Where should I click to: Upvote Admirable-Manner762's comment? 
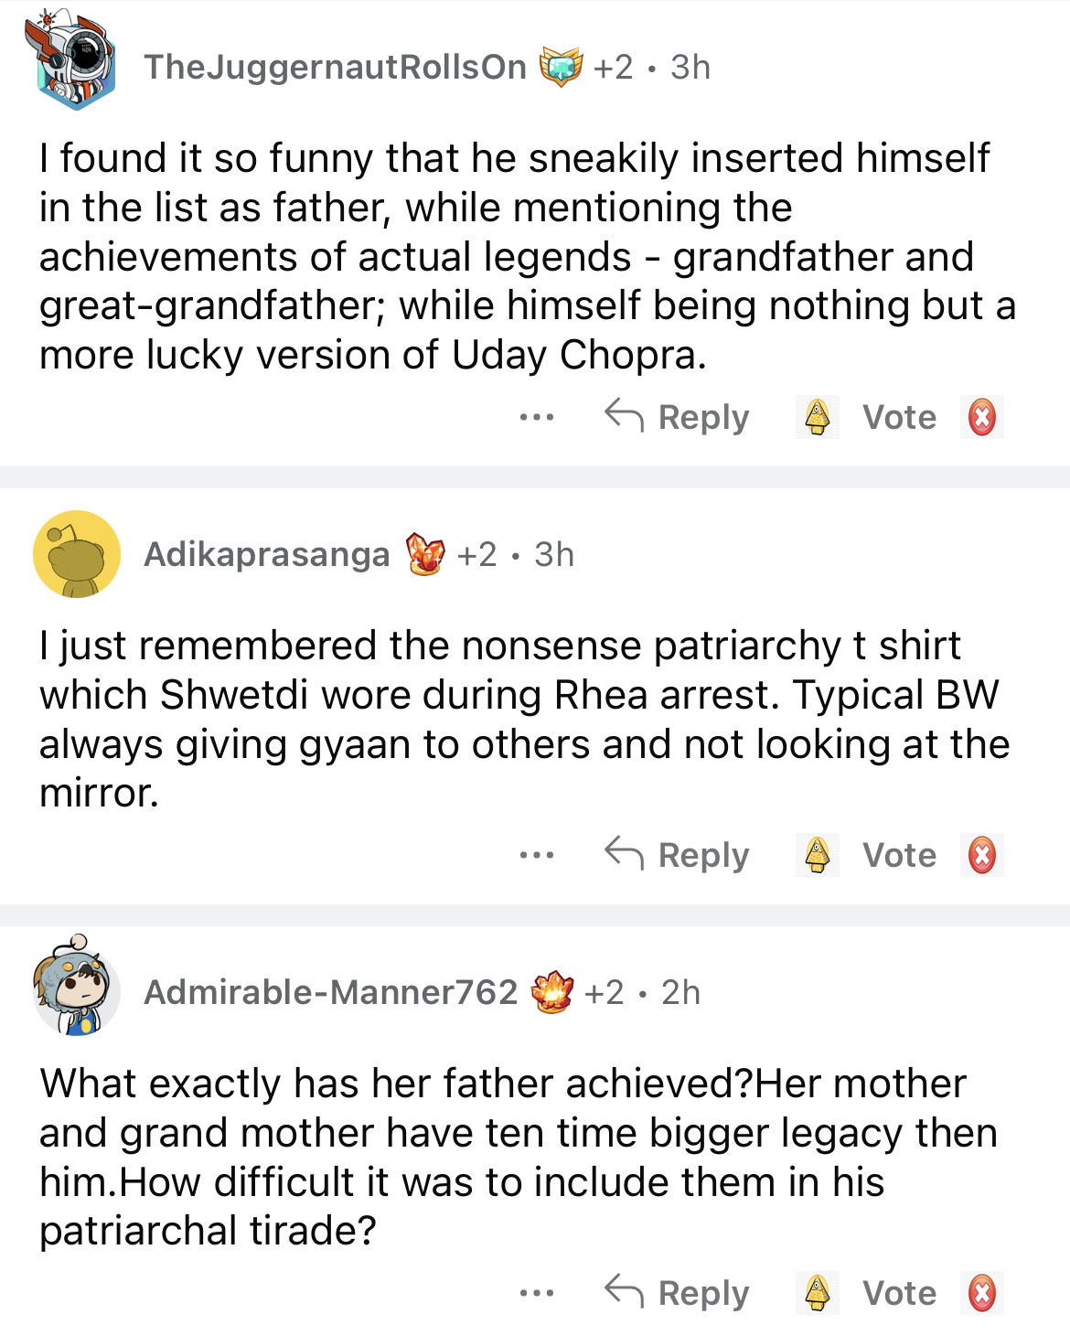[x=817, y=1293]
